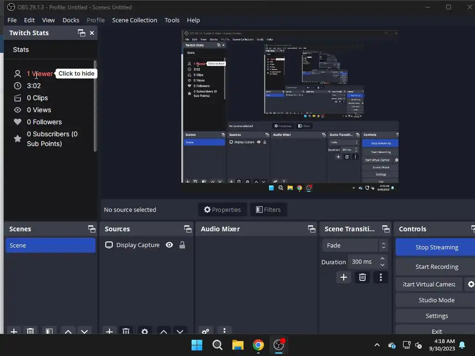Screen dimensions: 475x356
Task: Open File Explorer from taskbar
Action: click(x=238, y=345)
